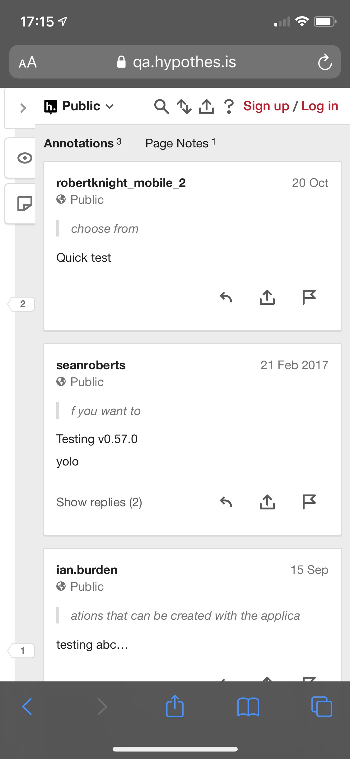
Task: Reply to the Quick test annotation
Action: (226, 298)
